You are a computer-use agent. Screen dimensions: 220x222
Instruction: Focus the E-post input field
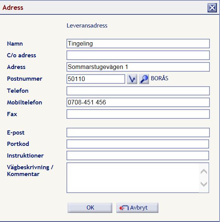138,133
